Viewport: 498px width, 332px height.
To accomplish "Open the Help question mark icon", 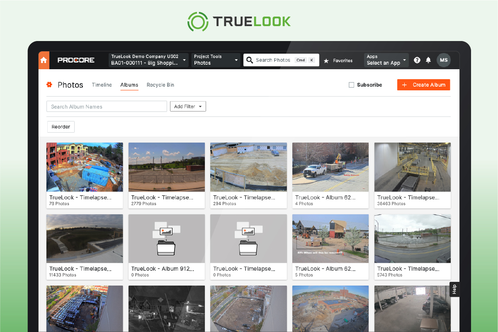I will click(x=417, y=60).
